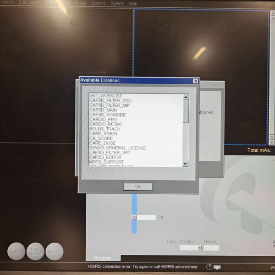275x275 pixels.
Task: Click the blue gantry tilt slider
Action: tap(134, 214)
